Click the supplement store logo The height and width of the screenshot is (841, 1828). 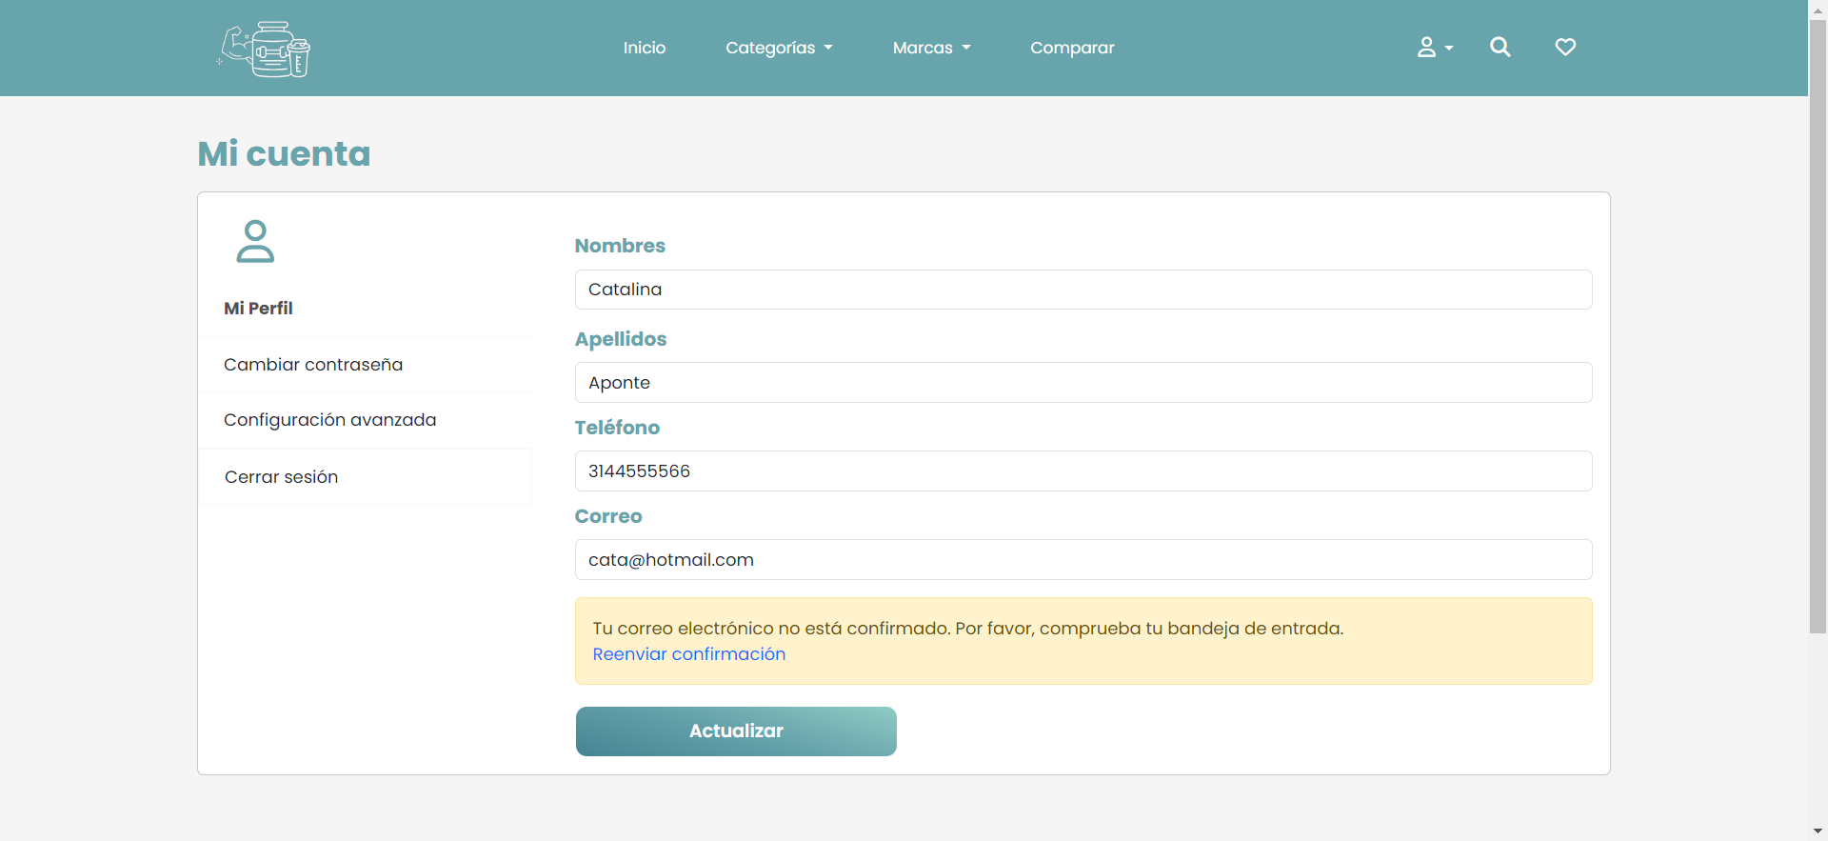pyautogui.click(x=264, y=49)
